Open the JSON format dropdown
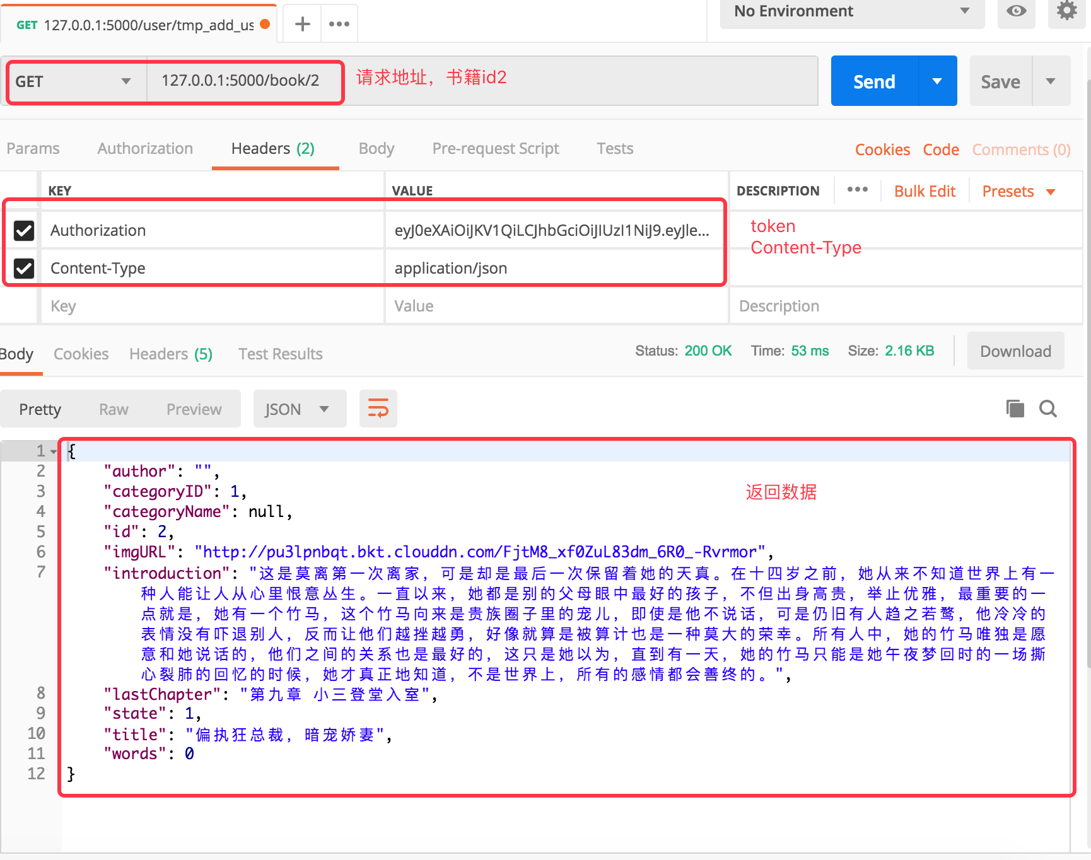Screen dimensions: 1091x860 pos(300,409)
